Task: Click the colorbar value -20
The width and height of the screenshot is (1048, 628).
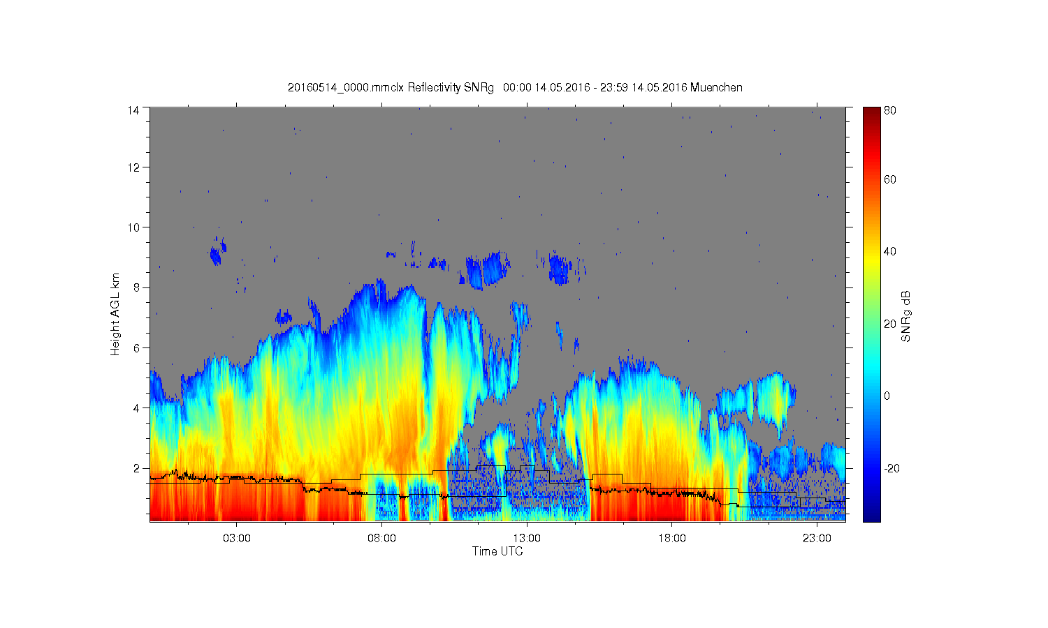Action: point(891,469)
